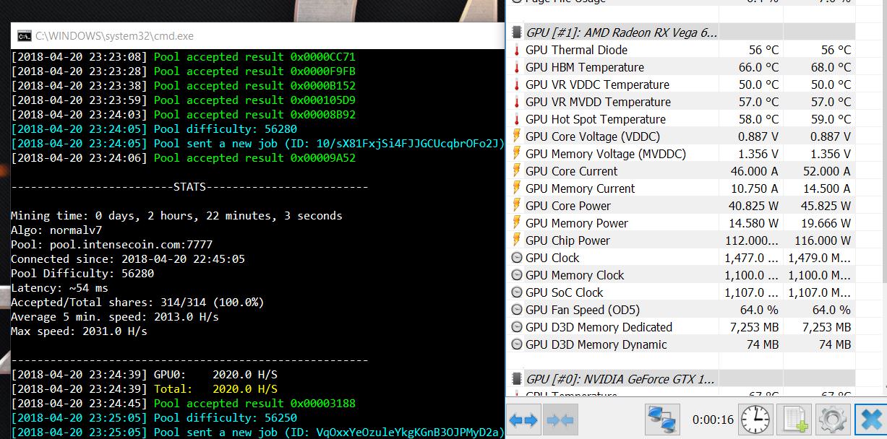Viewport: 887px width, 439px height.
Task: Click the 68.0 °C HBM temperature value
Action: point(831,67)
